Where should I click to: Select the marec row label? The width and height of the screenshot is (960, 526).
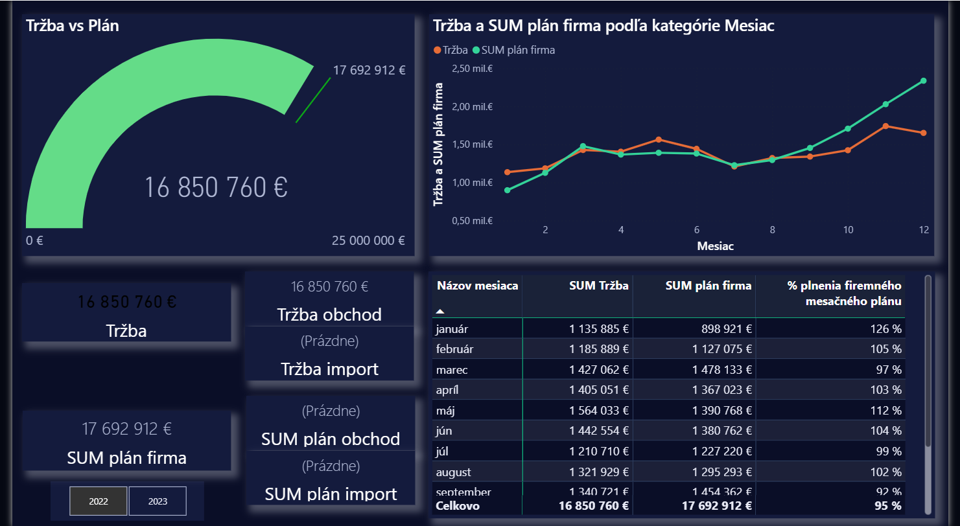pos(452,370)
